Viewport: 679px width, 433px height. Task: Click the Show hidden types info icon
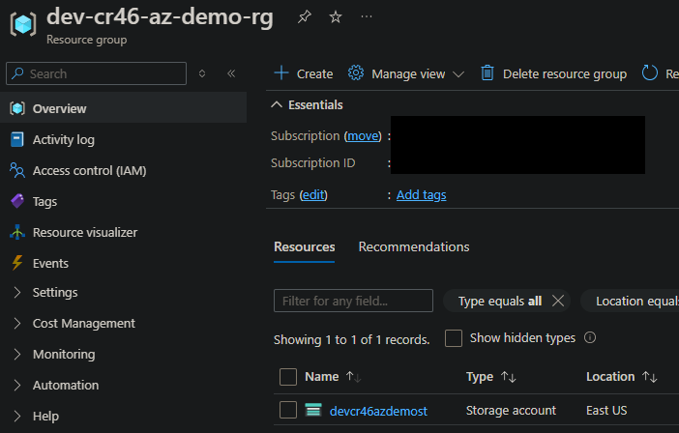pos(590,337)
